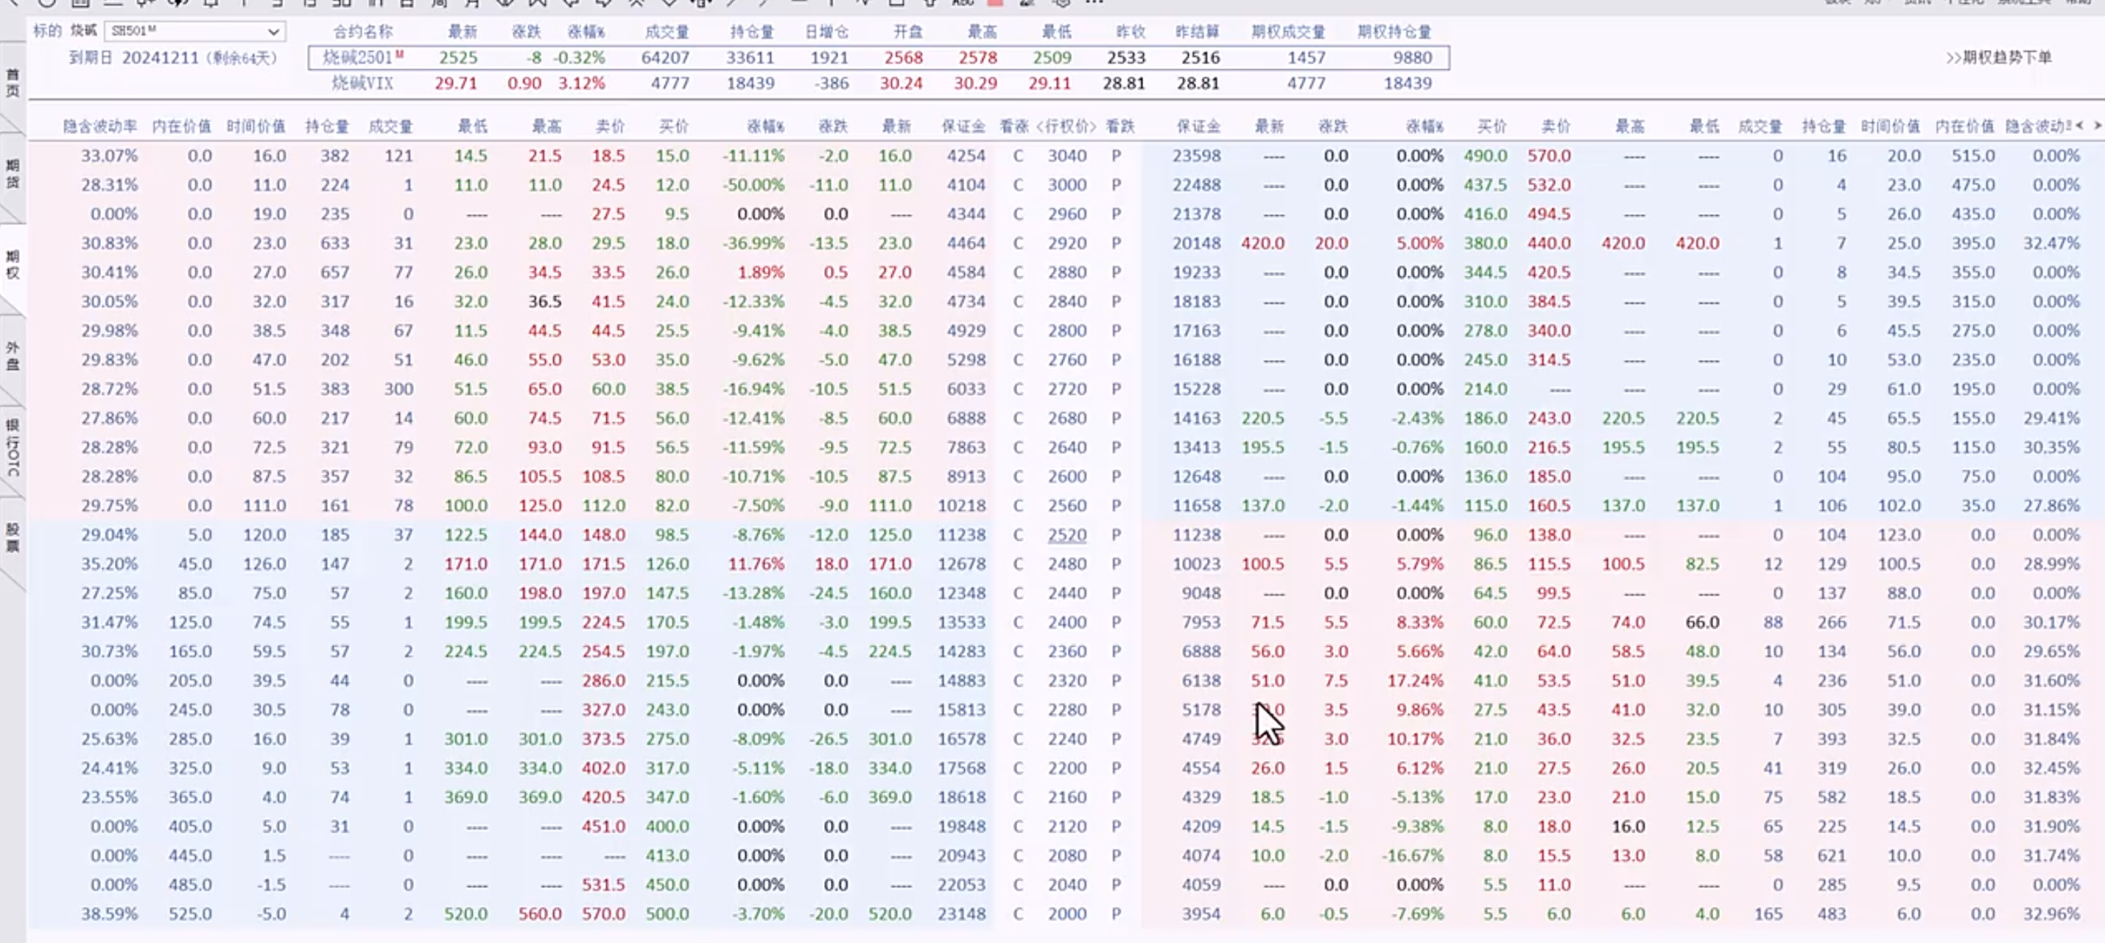Screen dimensions: 2105x943
Task: Switch to the 首页 sidebar tab
Action: [13, 83]
